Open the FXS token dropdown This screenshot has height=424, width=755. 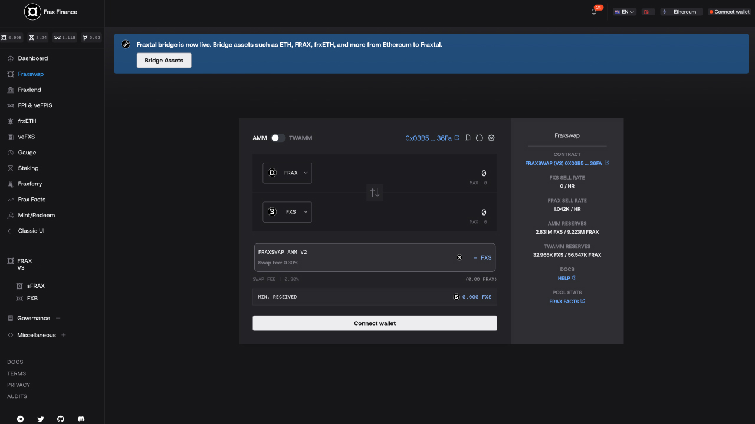point(287,212)
